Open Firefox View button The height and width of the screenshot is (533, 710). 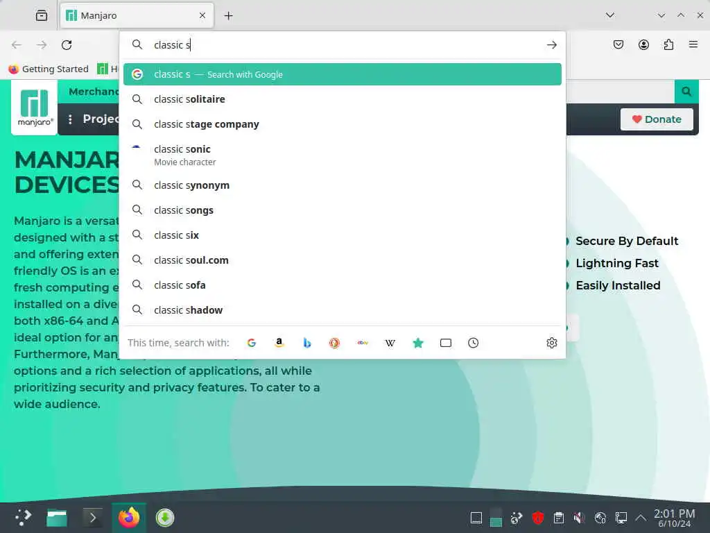pos(42,15)
